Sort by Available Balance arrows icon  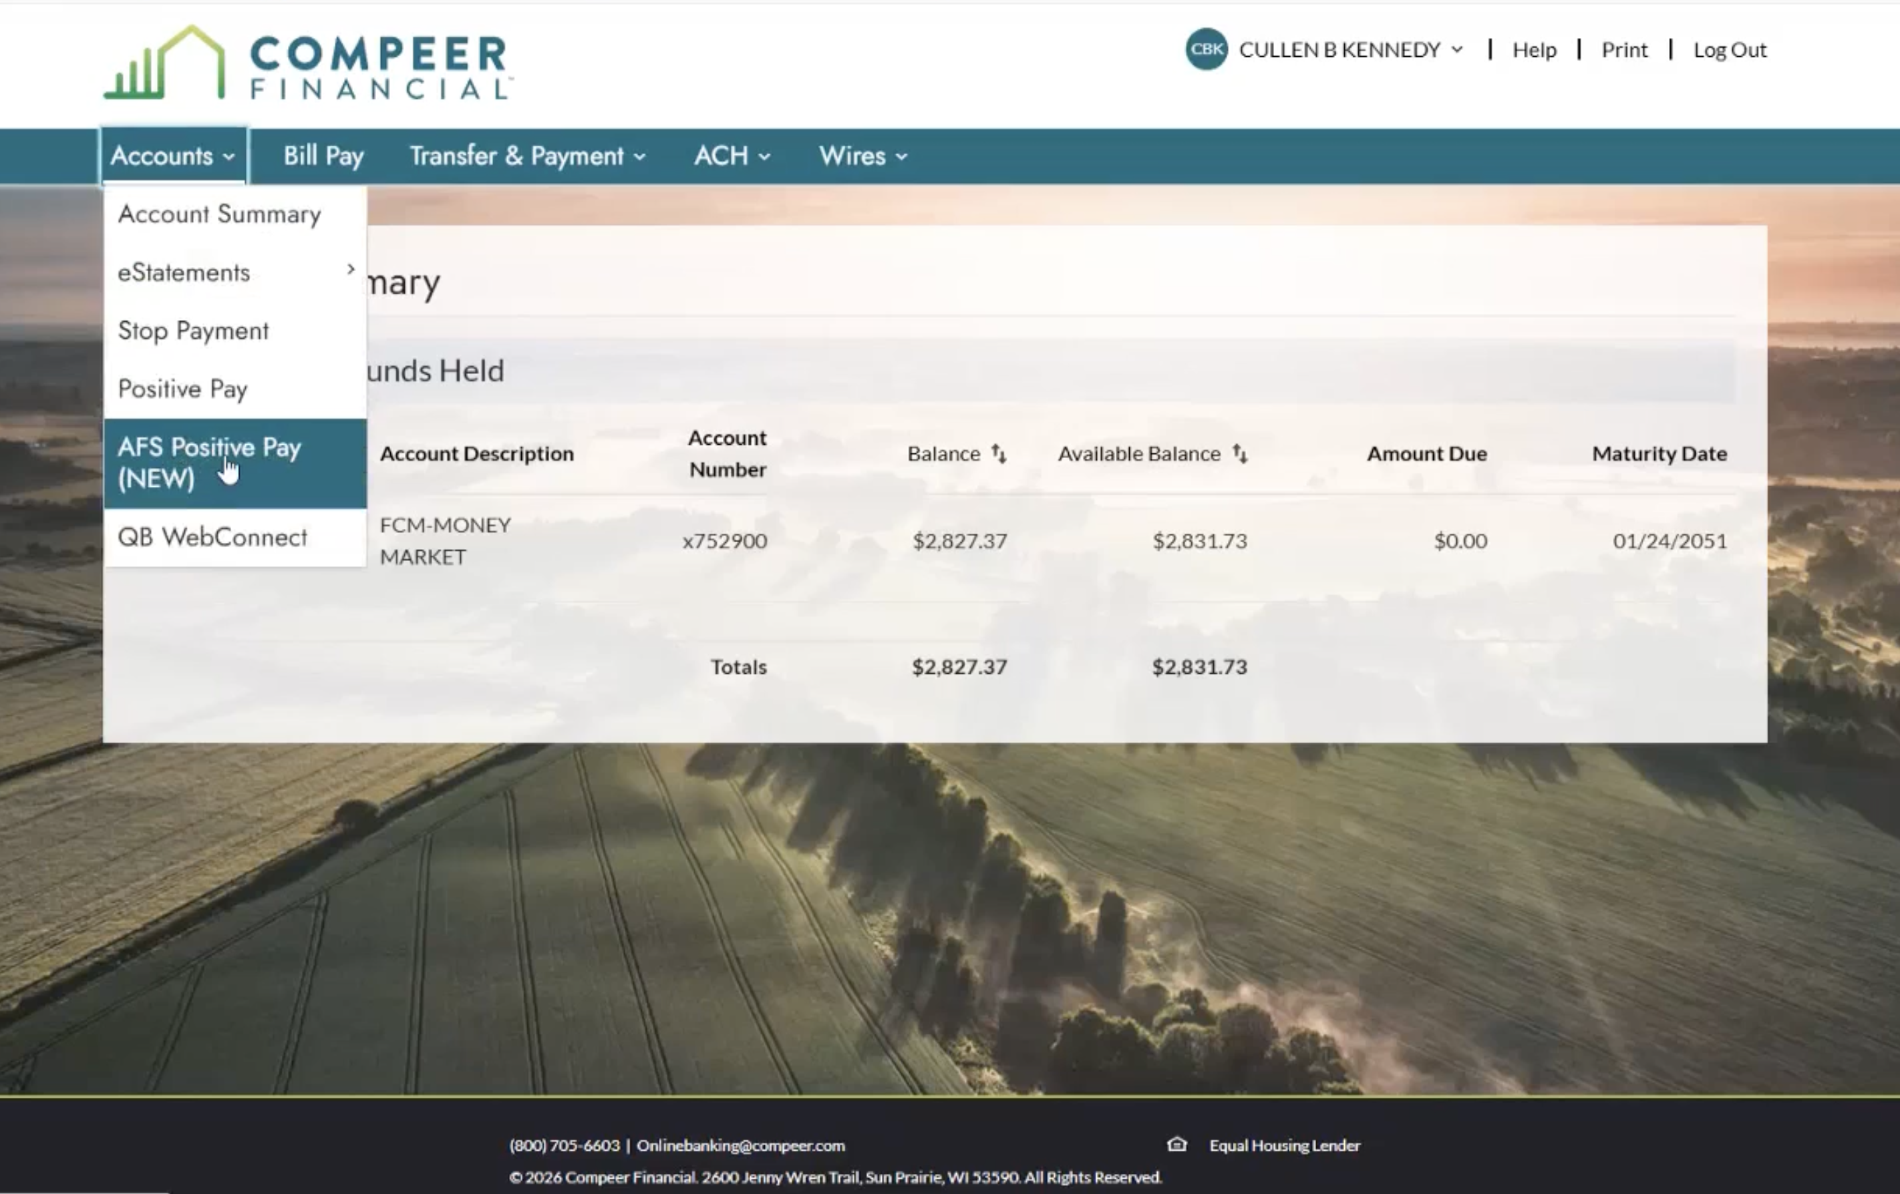point(1239,453)
